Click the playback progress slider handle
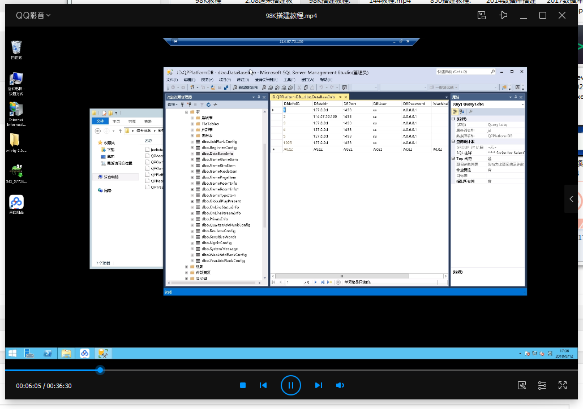Viewport: 583px width, 409px height. pos(100,370)
